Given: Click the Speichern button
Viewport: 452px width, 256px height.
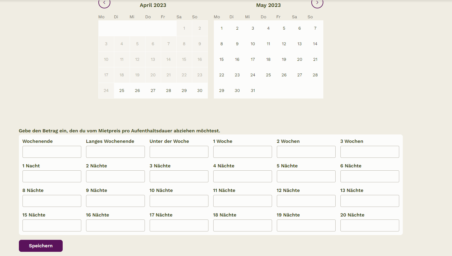Looking at the screenshot, I should 41,246.
